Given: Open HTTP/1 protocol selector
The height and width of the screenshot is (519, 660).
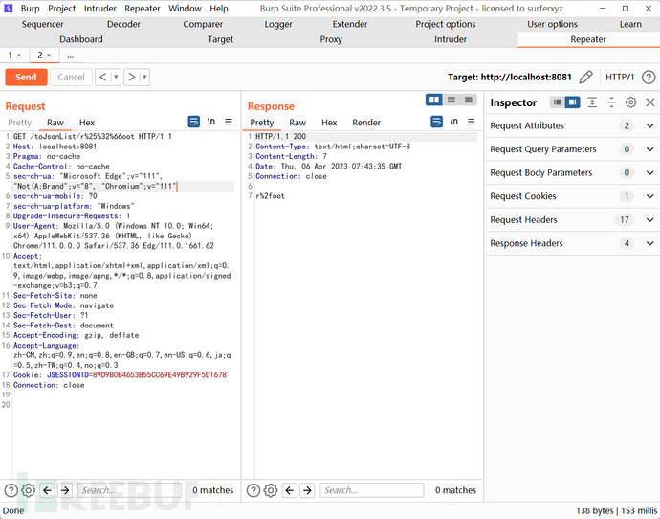Looking at the screenshot, I should coord(620,78).
